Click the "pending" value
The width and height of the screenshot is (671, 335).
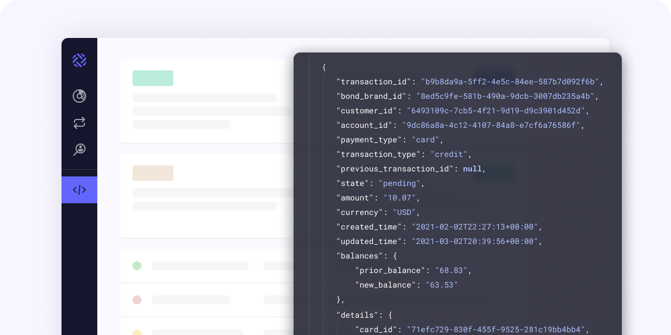pos(400,183)
